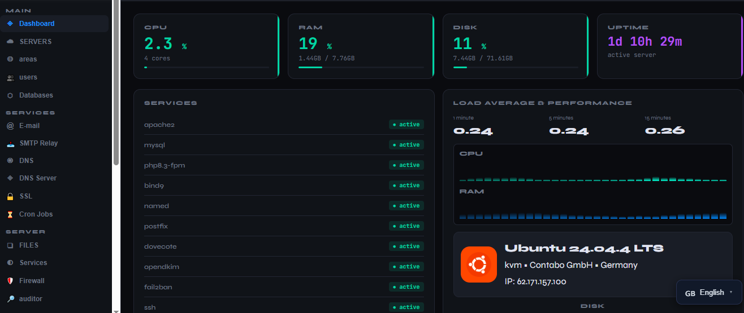This screenshot has width=744, height=313.
Task: Click the hexagon icon beside Databases
Action: click(10, 95)
